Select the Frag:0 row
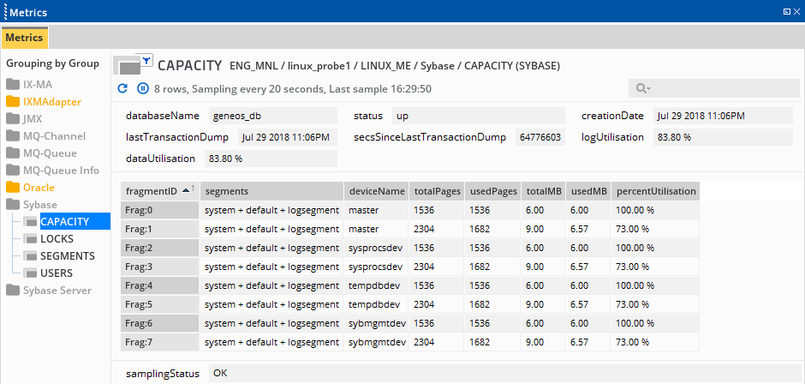Image resolution: width=805 pixels, height=384 pixels. [x=409, y=210]
